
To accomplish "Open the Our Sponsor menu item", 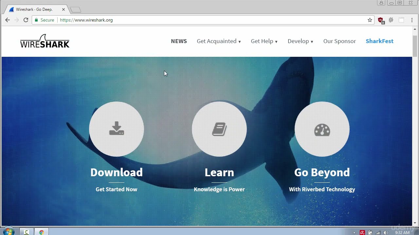I will coord(339,41).
